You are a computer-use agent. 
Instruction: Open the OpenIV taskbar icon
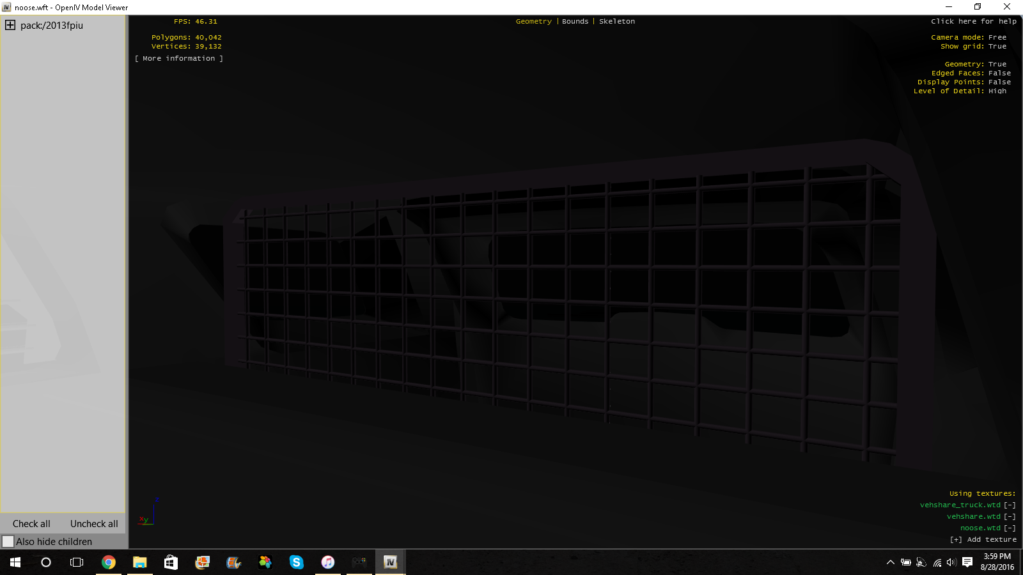click(x=390, y=562)
